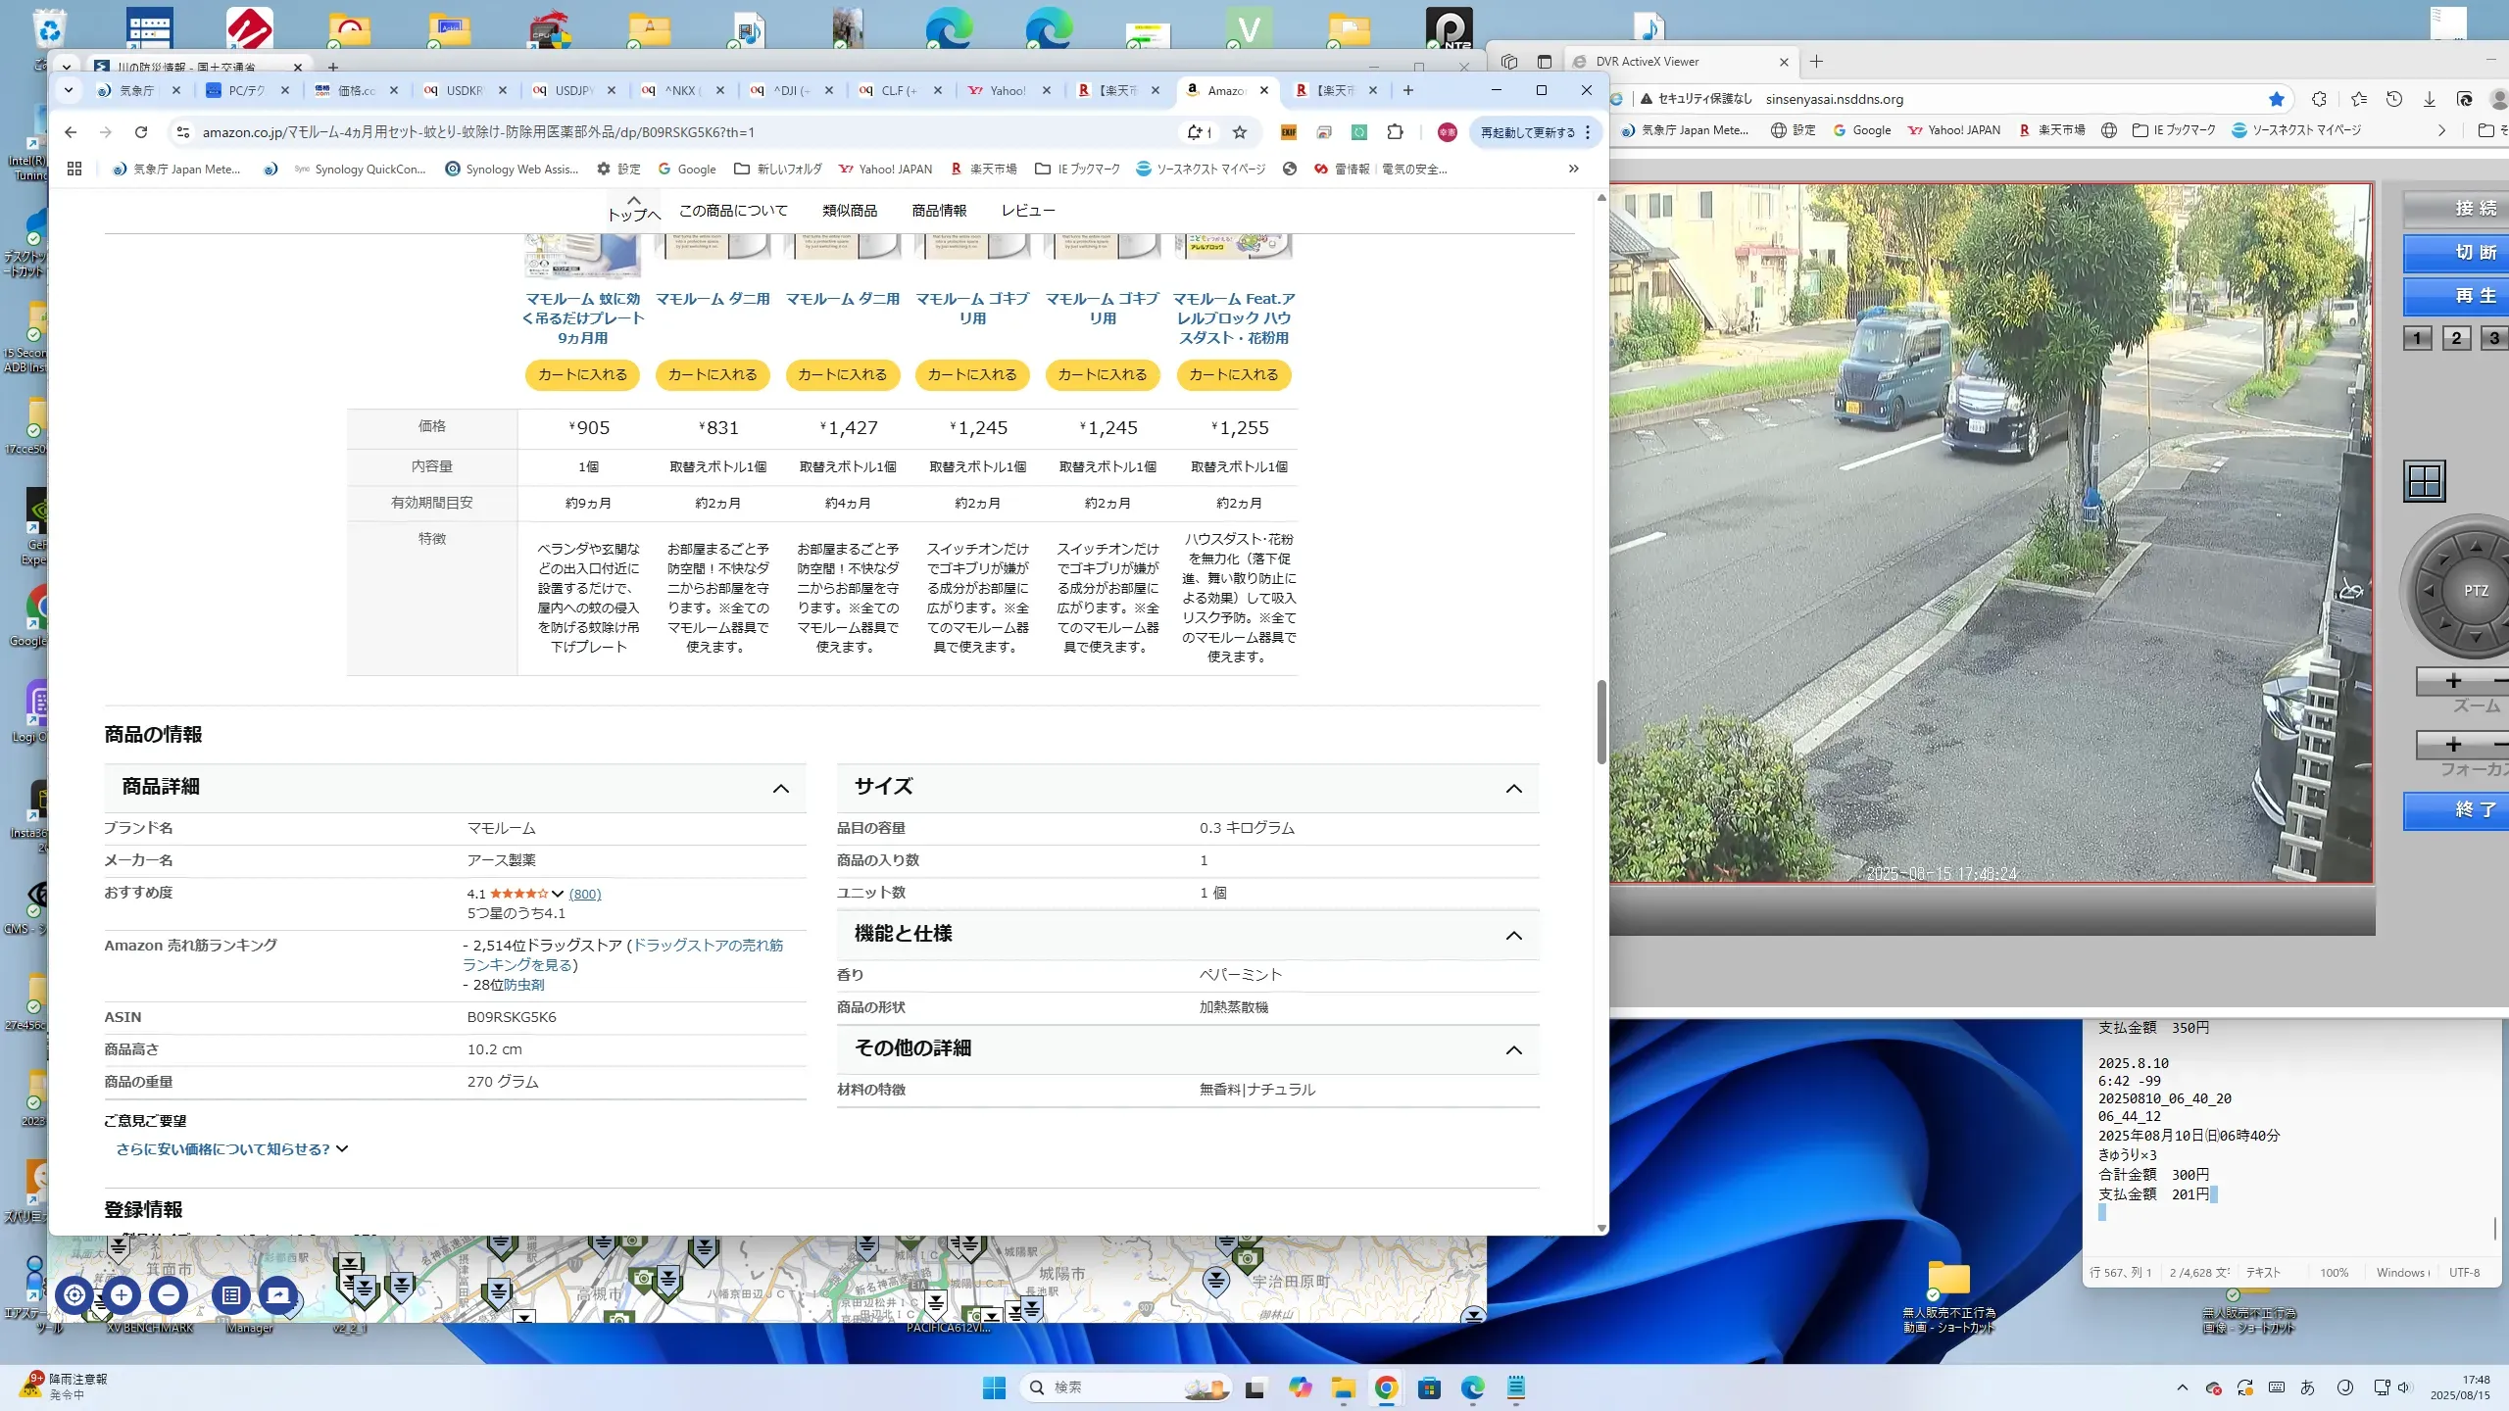Viewport: 2509px width, 1411px height.
Task: Collapse the 商品詳細 section
Action: click(780, 788)
